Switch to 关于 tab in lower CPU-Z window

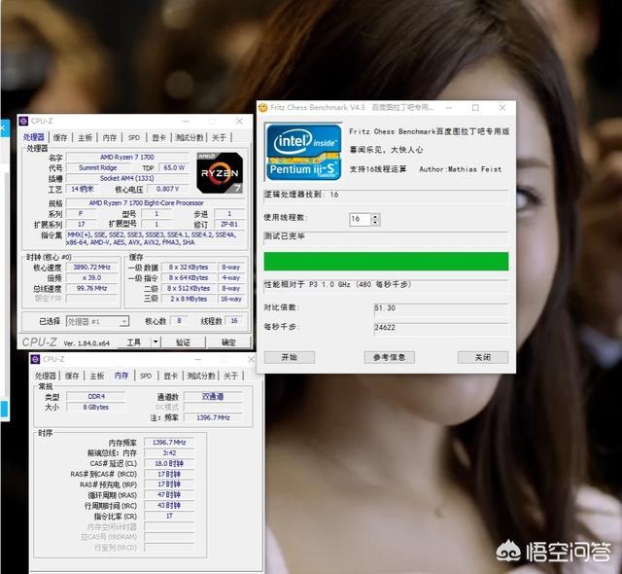pos(230,376)
